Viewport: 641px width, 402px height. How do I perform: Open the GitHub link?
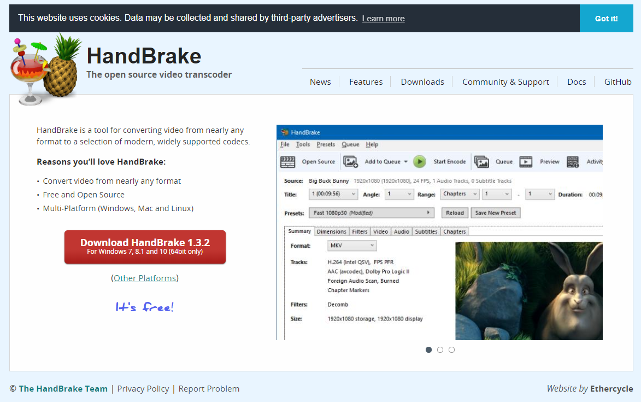click(x=618, y=82)
